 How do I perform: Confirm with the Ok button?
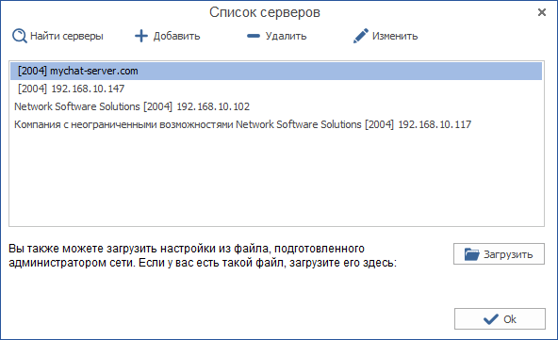(x=500, y=319)
